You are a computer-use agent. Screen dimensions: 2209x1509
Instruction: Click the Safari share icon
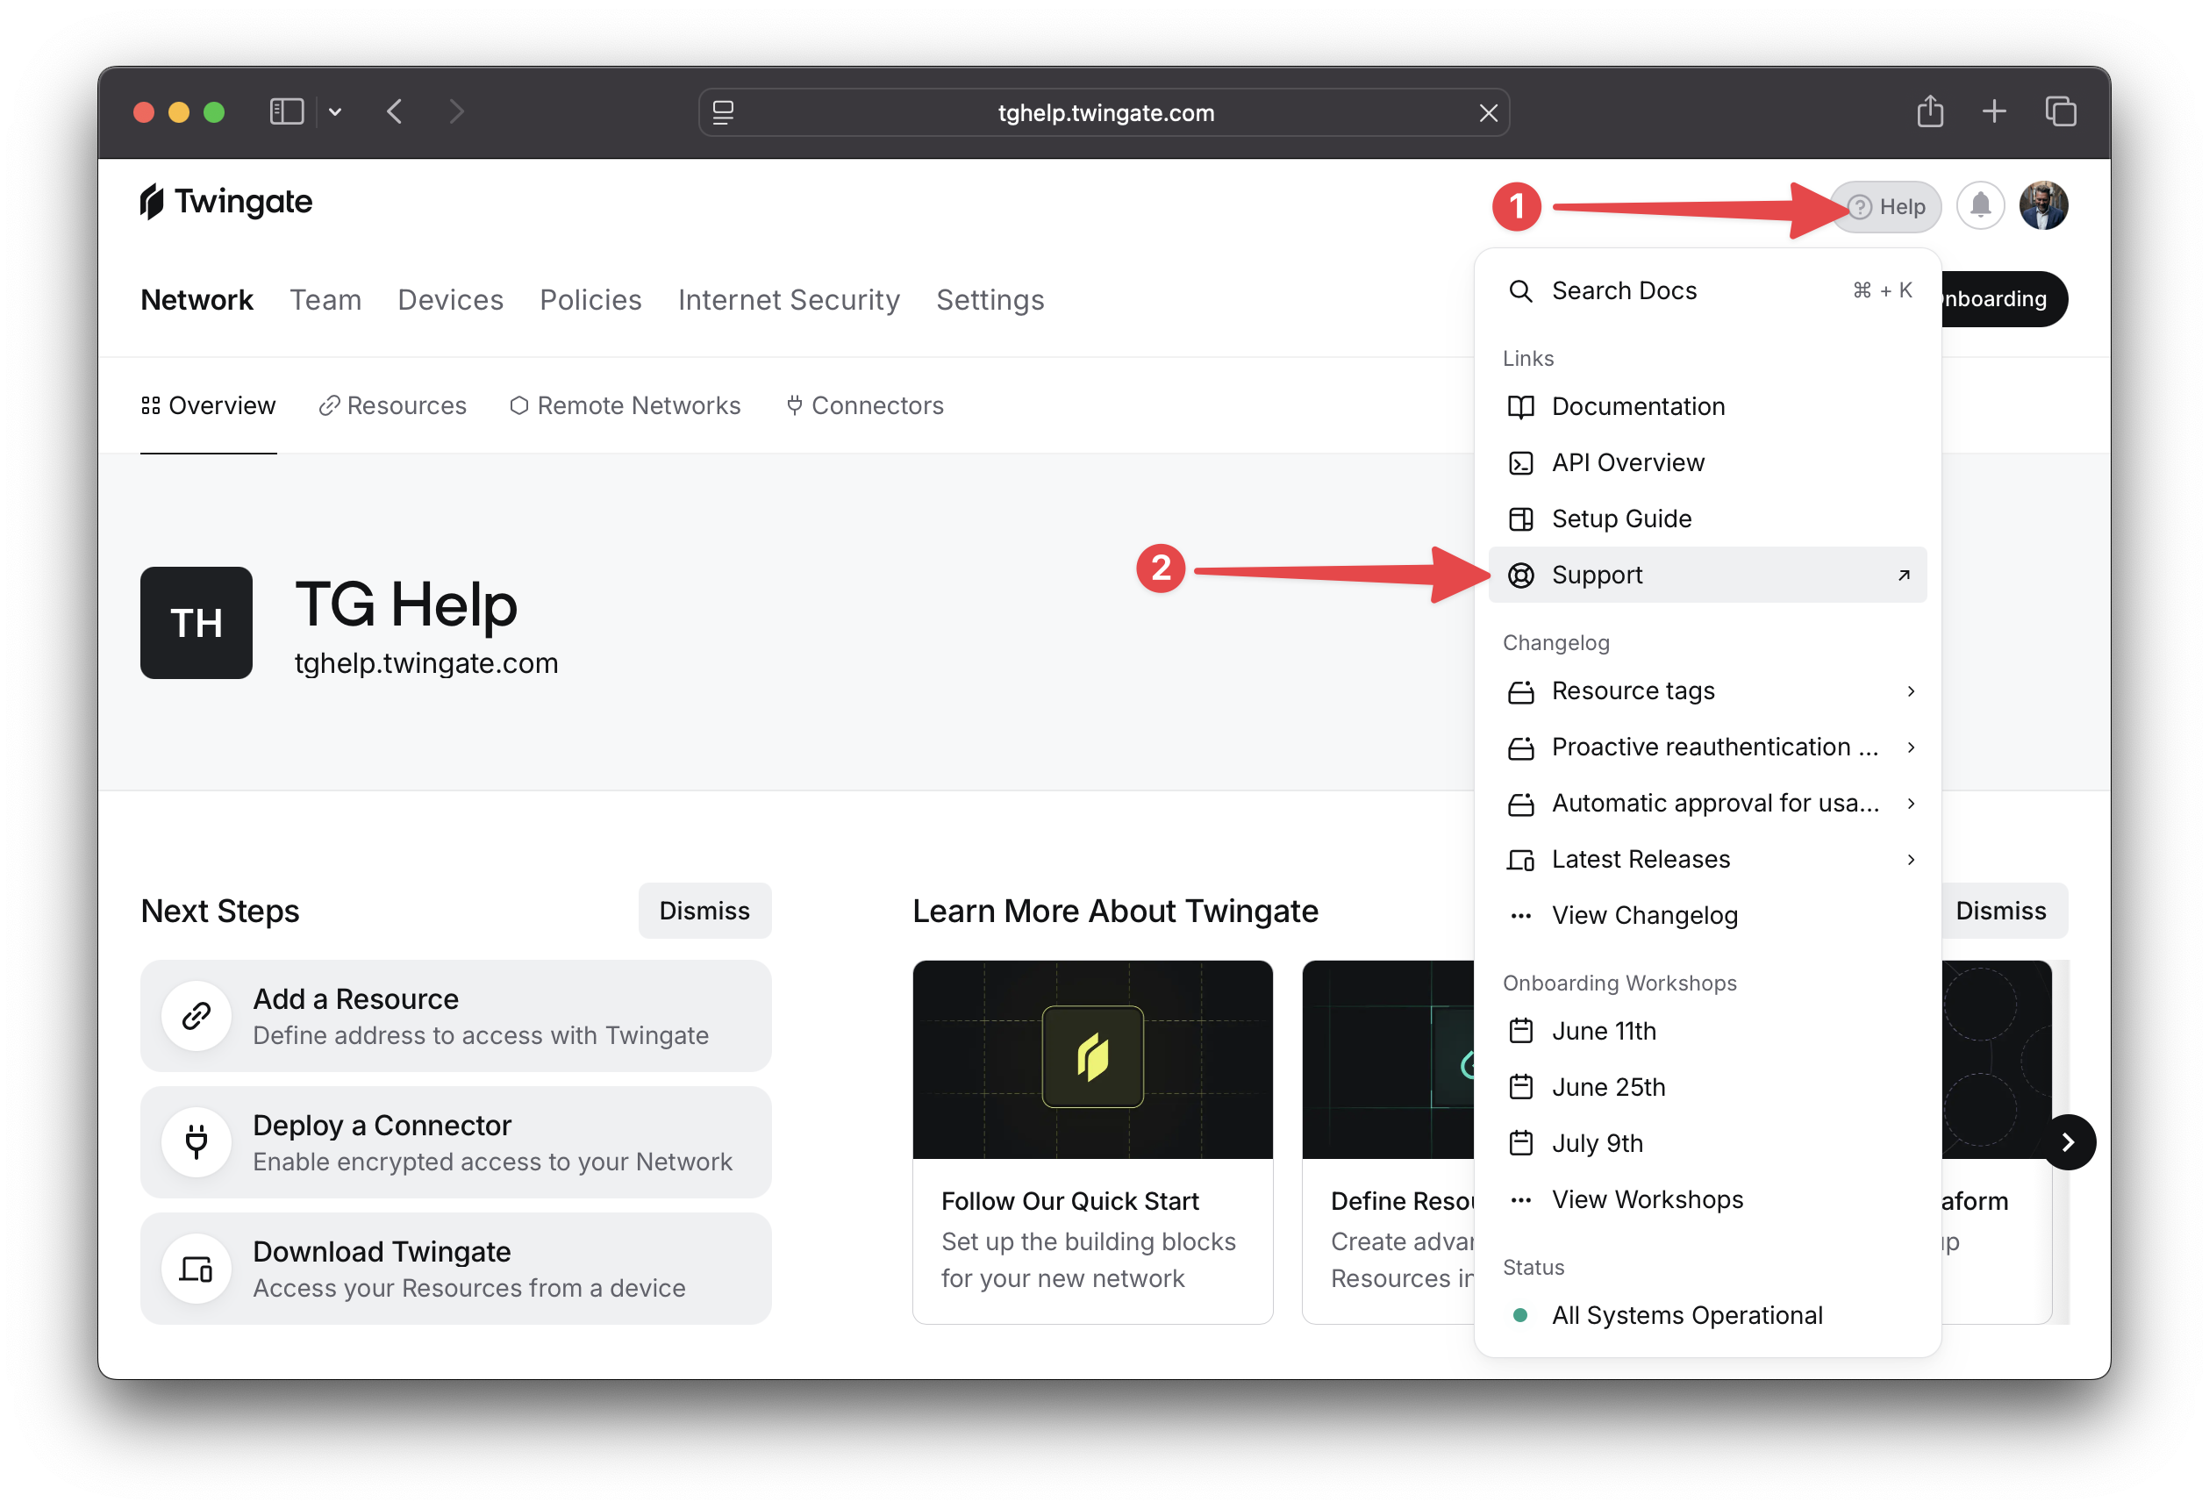1929,111
